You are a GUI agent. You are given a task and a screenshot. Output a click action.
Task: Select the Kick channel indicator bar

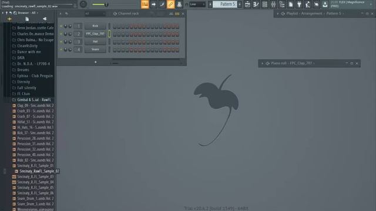[109, 26]
